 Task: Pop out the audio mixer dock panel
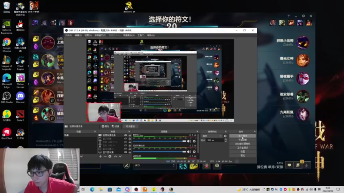tap(197, 132)
